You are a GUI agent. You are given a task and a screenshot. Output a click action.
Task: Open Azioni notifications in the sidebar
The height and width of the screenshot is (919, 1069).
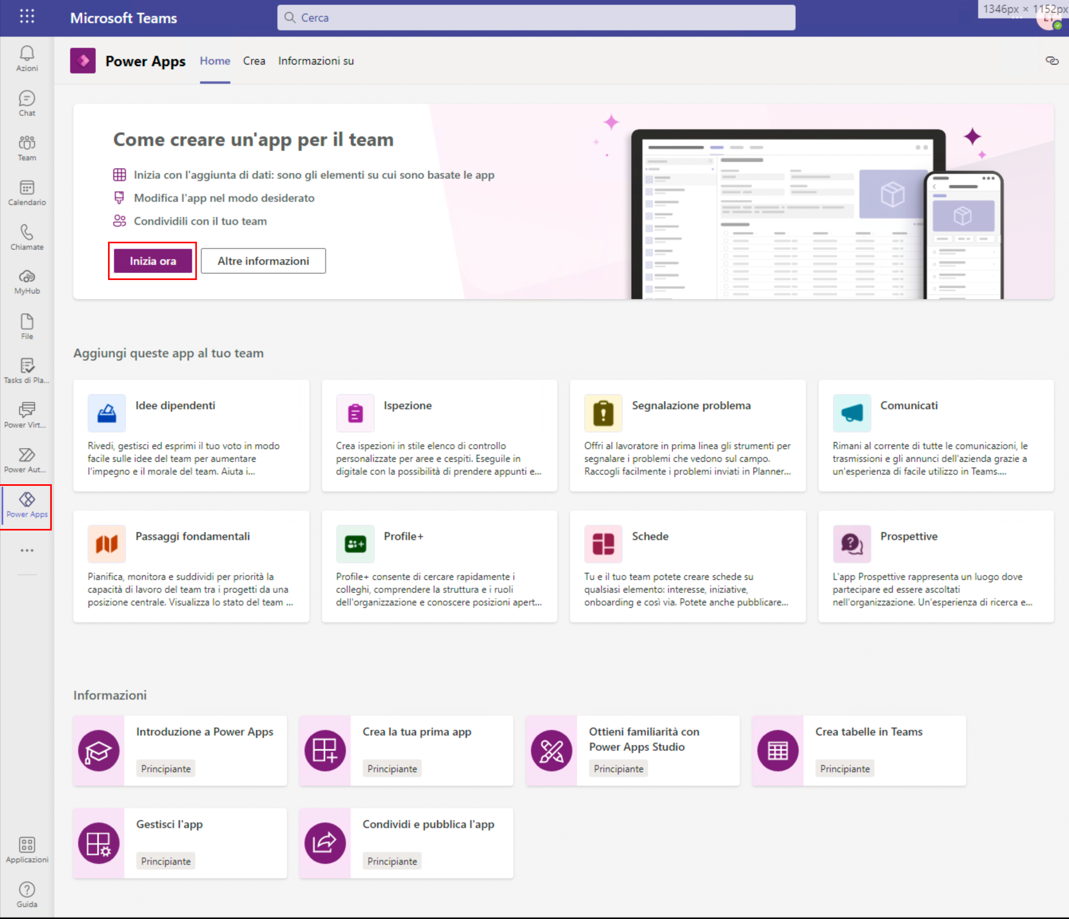tap(27, 58)
